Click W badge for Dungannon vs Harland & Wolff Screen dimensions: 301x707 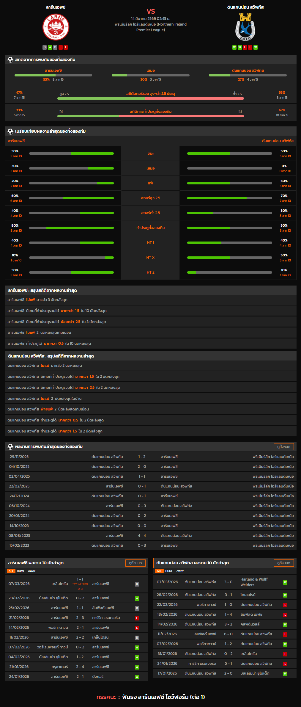[285, 582]
